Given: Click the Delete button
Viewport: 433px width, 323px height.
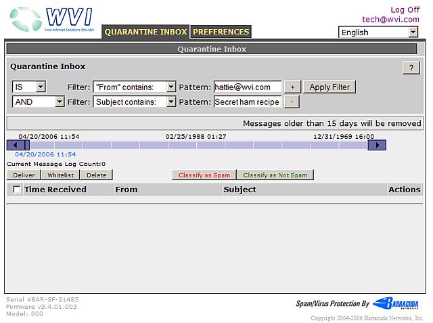Looking at the screenshot, I should [96, 175].
